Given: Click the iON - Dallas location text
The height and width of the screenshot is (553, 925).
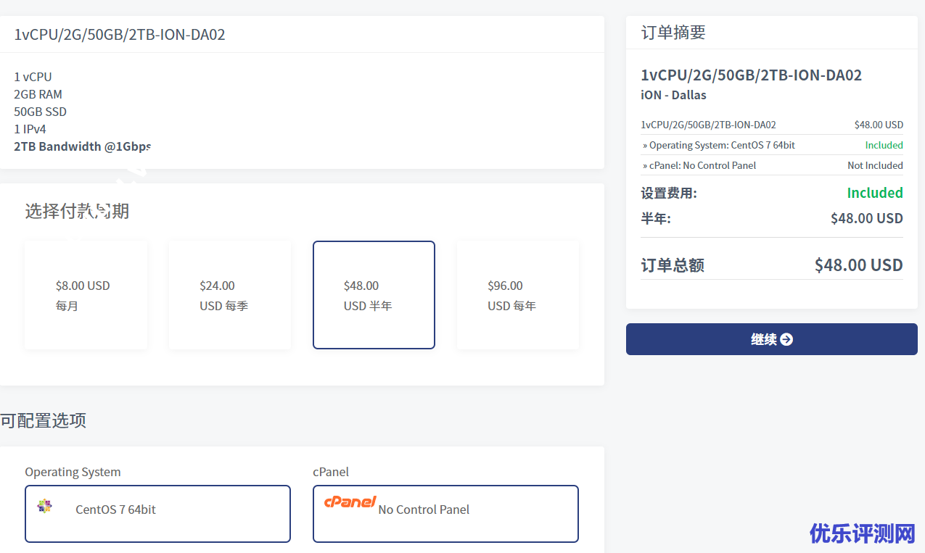Looking at the screenshot, I should point(673,95).
